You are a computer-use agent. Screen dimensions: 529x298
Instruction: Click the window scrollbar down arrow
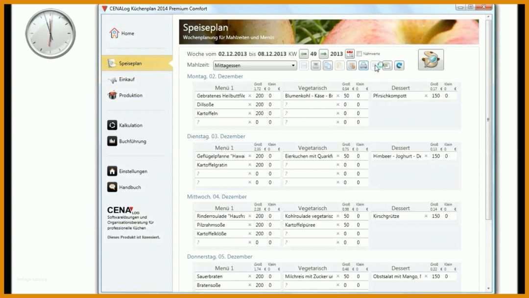tap(488, 289)
